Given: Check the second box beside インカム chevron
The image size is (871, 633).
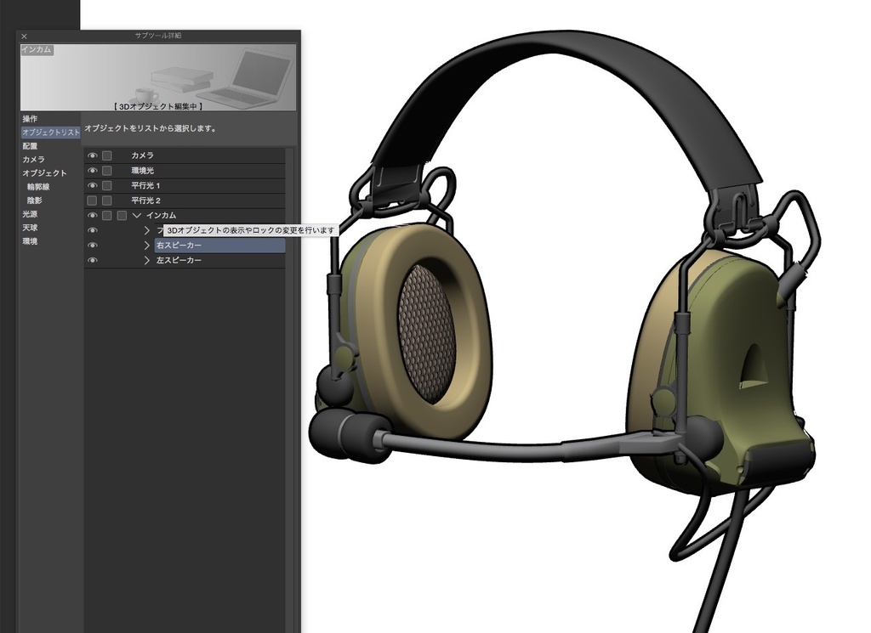Looking at the screenshot, I should point(122,215).
